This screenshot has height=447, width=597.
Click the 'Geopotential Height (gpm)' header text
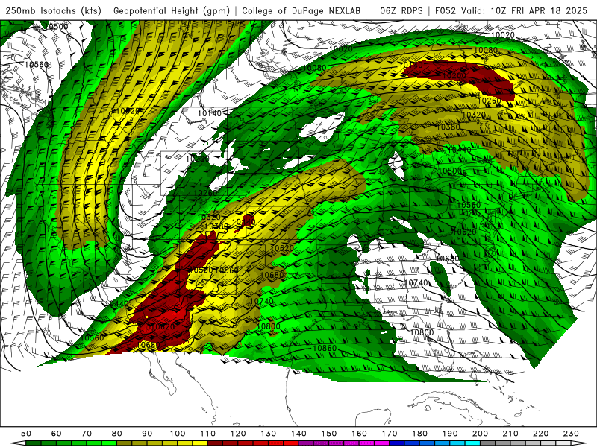172,11
